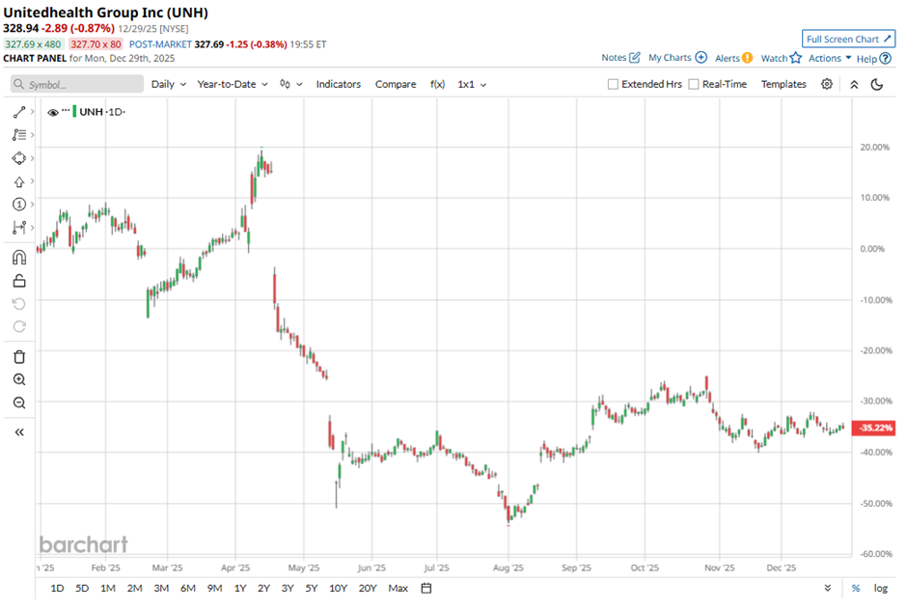Select the 3Y time range
Viewport: 907px width, 609px height.
288,588
